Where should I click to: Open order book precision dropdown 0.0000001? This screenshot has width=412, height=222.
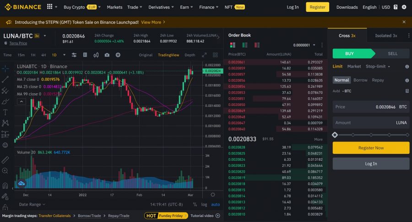[304, 45]
